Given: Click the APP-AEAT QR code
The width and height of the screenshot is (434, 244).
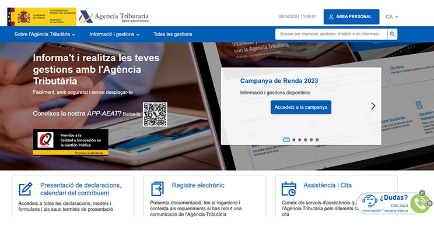Looking at the screenshot, I should pyautogui.click(x=155, y=114).
